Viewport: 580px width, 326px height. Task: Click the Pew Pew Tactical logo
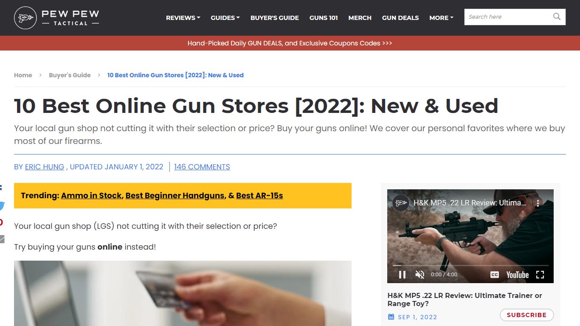(x=56, y=18)
